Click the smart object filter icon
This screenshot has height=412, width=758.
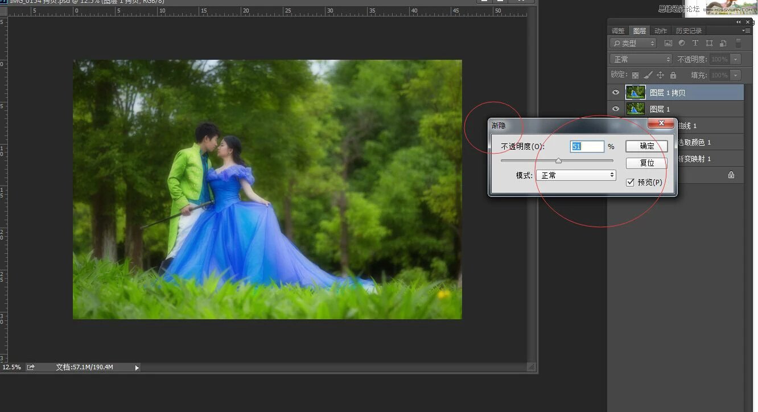pos(723,43)
